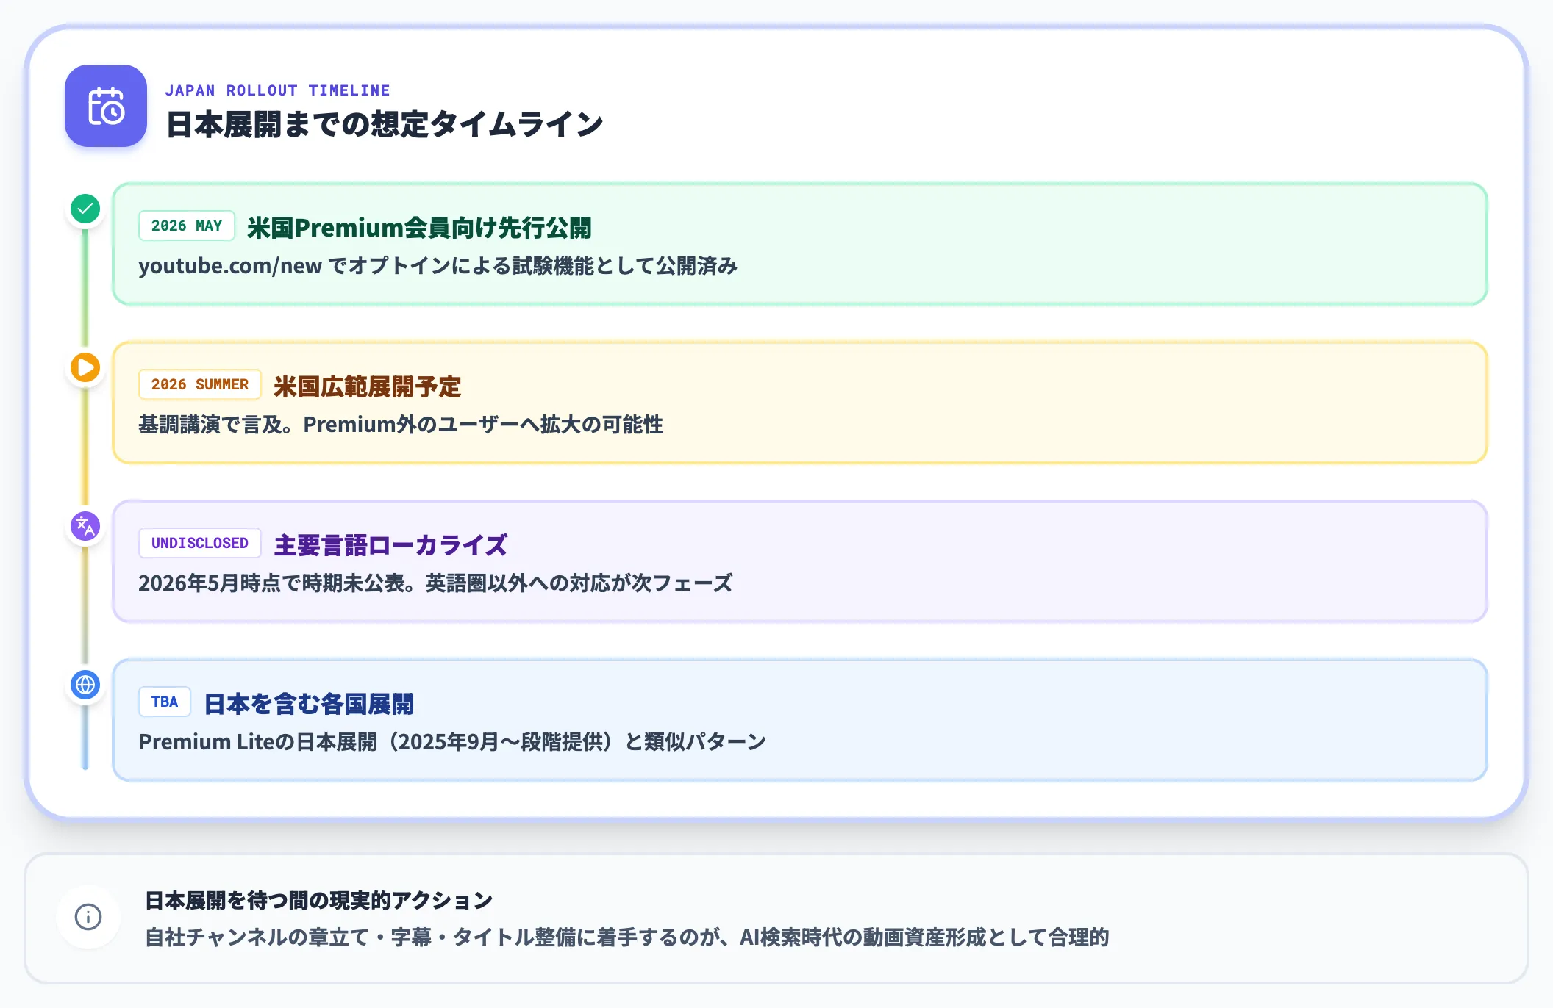The height and width of the screenshot is (1008, 1553).
Task: Click the purple translate language icon
Action: (x=85, y=526)
